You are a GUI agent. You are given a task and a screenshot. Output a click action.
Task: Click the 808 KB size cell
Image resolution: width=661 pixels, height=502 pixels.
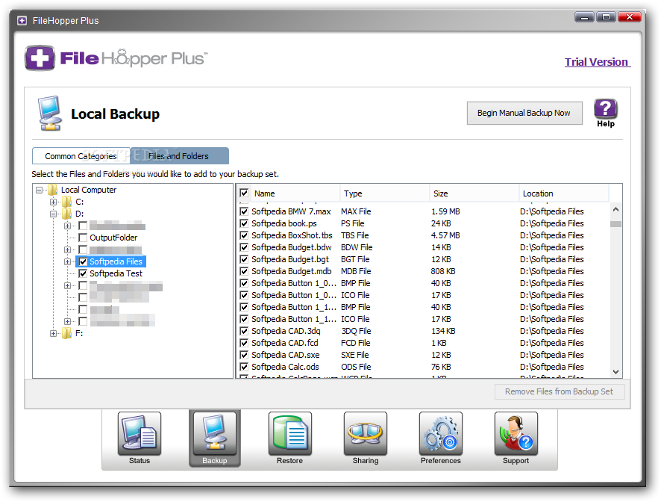tap(443, 271)
